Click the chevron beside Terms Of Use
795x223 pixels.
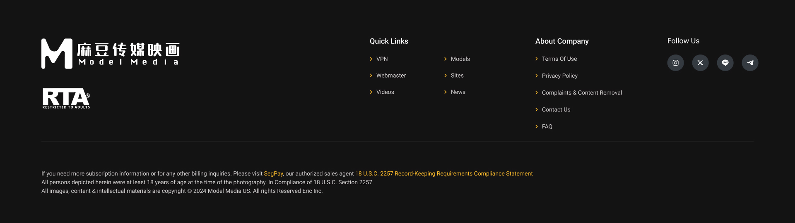point(537,59)
